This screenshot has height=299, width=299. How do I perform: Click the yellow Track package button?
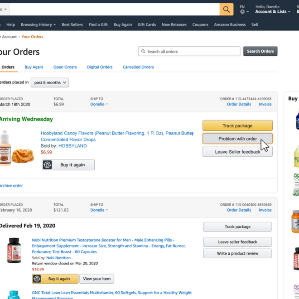[237, 125]
